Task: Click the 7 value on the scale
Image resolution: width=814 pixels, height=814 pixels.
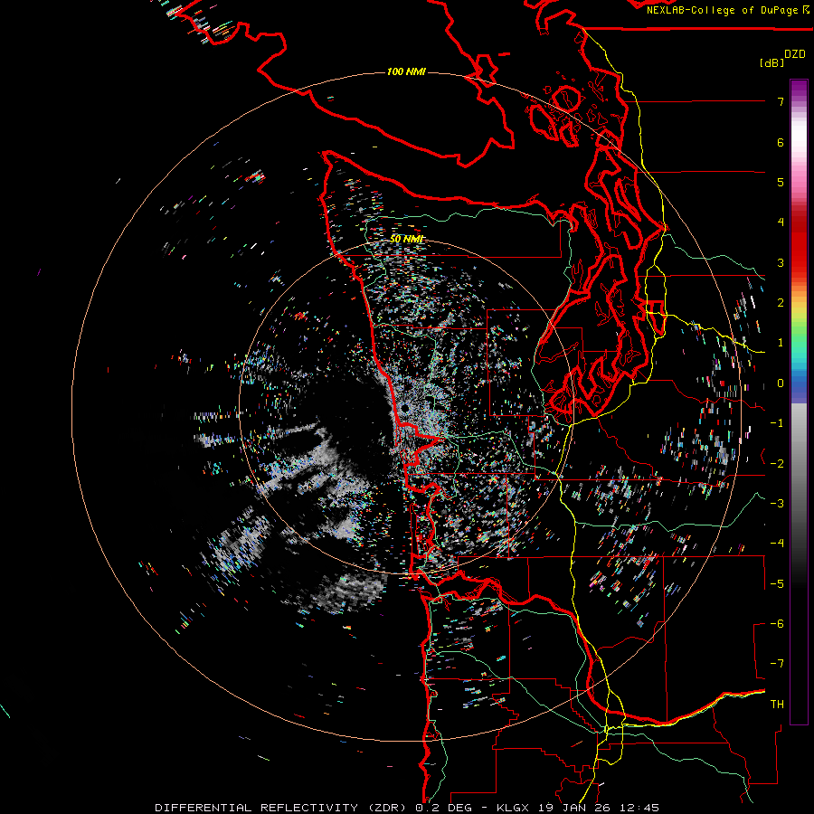Action: pos(781,101)
